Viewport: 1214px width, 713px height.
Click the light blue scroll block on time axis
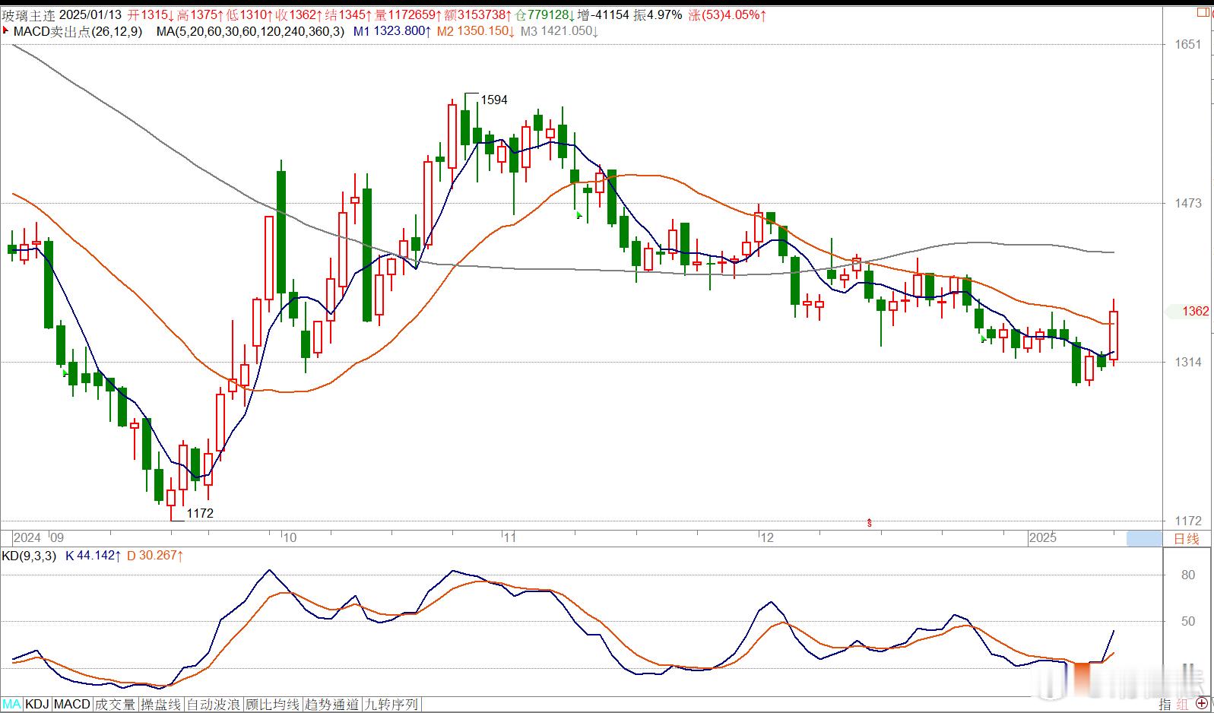tap(1144, 538)
